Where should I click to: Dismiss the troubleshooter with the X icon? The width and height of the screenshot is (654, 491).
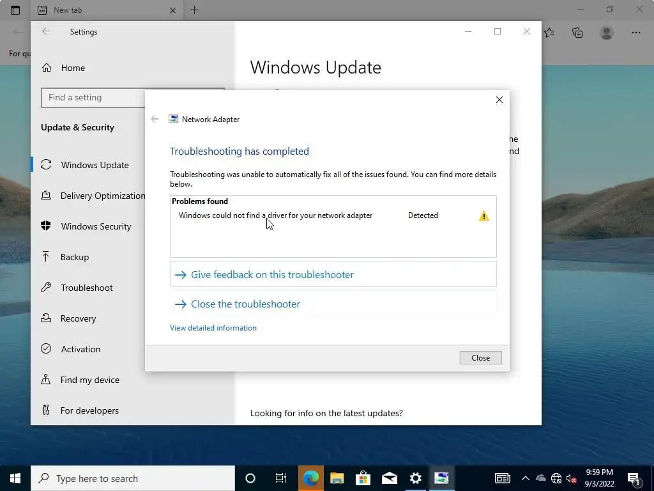pyautogui.click(x=499, y=100)
